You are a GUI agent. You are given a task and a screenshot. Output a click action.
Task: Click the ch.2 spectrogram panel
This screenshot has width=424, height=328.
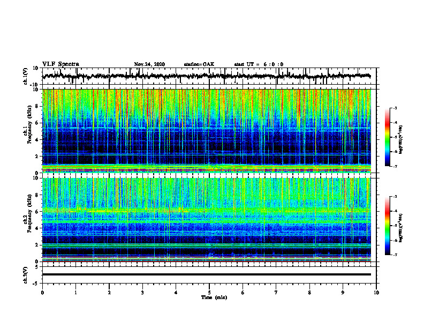[x=209, y=220]
